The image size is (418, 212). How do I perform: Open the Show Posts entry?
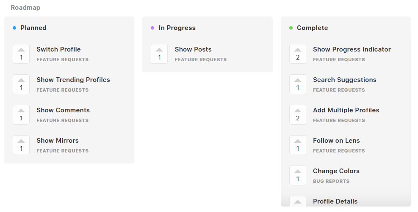[193, 49]
